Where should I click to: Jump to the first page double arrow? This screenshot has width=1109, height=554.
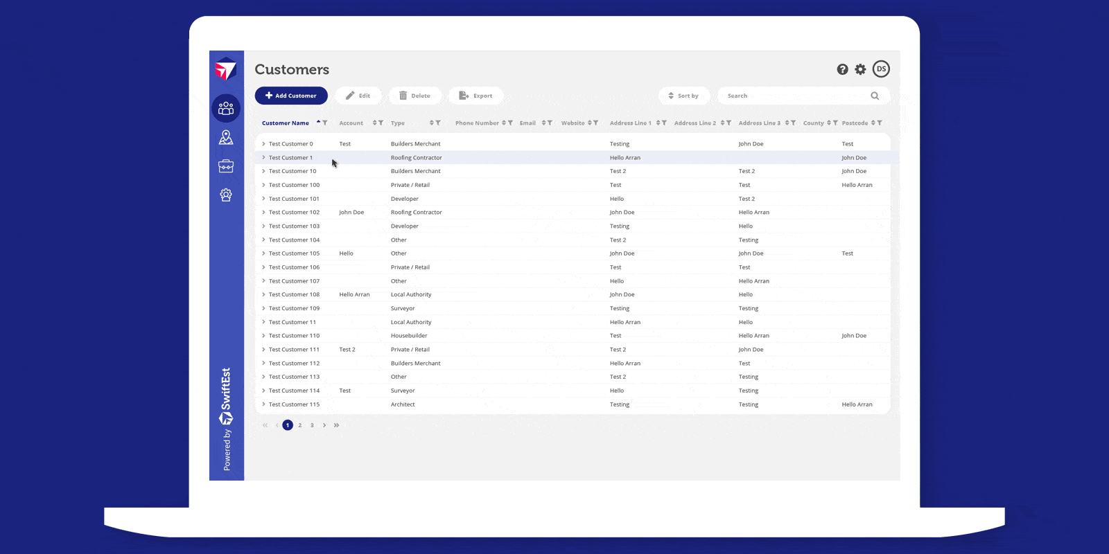pyautogui.click(x=265, y=425)
